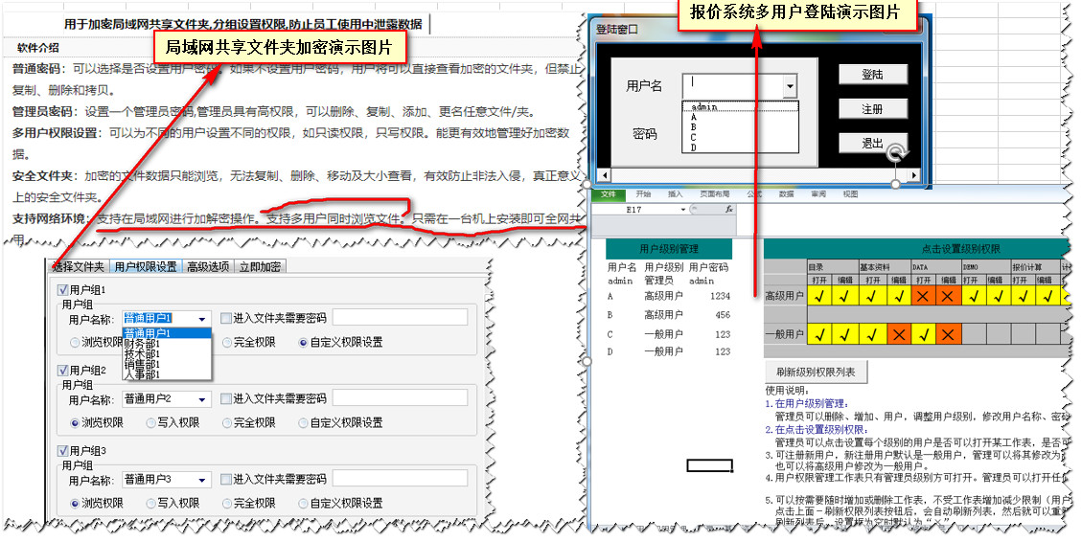Click right scroll arrow in login window

pyautogui.click(x=913, y=175)
